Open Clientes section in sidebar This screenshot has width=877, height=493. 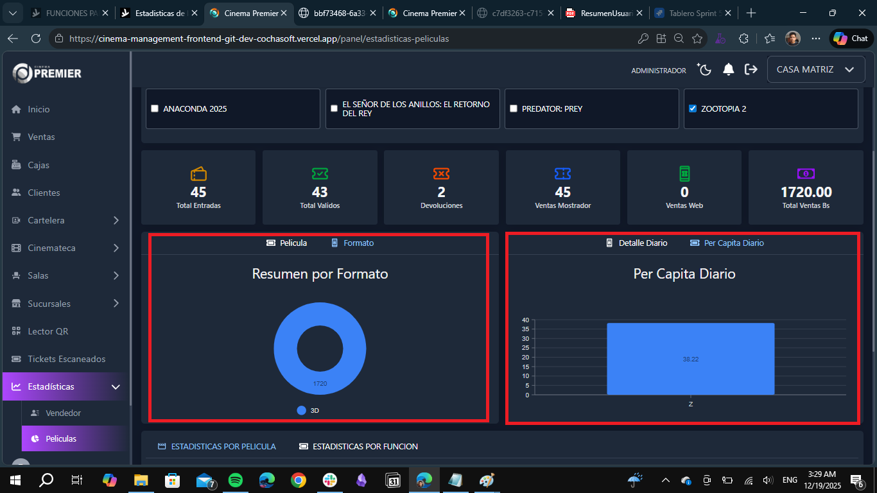pyautogui.click(x=44, y=193)
